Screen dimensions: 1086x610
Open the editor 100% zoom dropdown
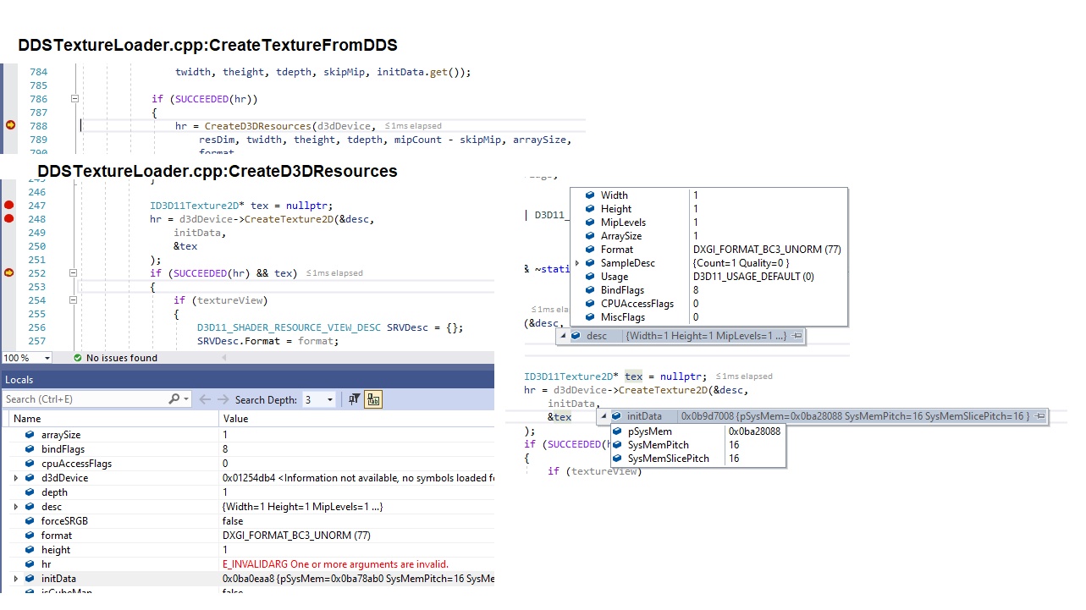tap(47, 357)
